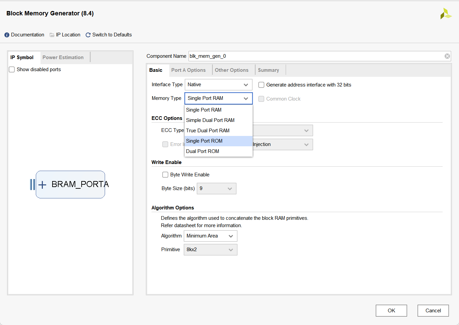The image size is (459, 325).
Task: Open the Byte Size bits dropdown
Action: point(216,189)
